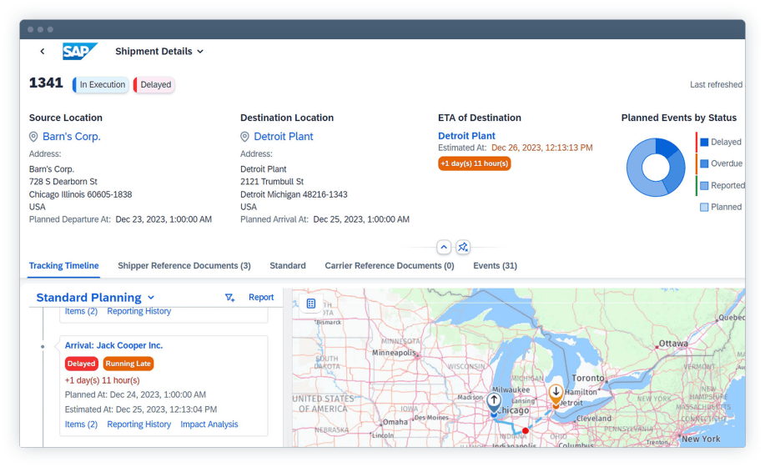Viewport: 765px width, 467px height.
Task: Select the Reported legend color swatch
Action: coord(704,186)
